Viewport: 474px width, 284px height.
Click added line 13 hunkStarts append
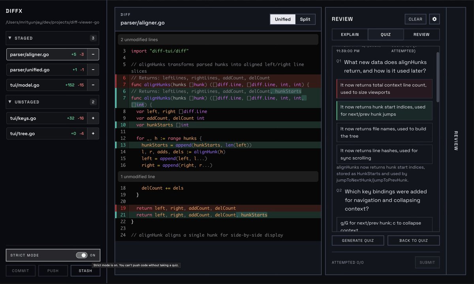coord(218,145)
